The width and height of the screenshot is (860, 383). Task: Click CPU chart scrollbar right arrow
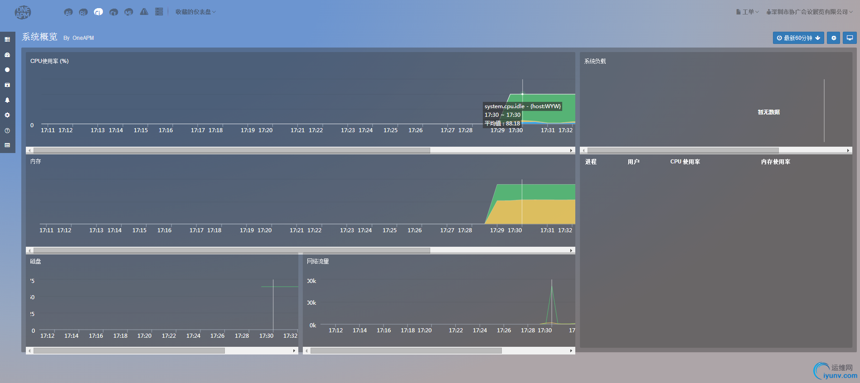click(x=571, y=150)
